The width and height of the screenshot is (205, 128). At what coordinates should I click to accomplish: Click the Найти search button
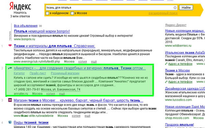click(x=186, y=8)
